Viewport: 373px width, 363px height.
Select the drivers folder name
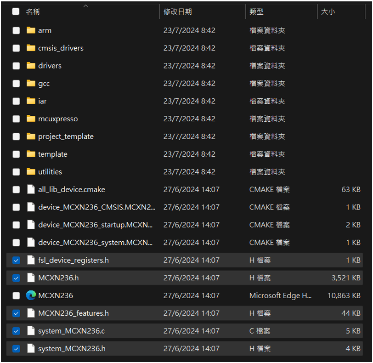click(50, 66)
